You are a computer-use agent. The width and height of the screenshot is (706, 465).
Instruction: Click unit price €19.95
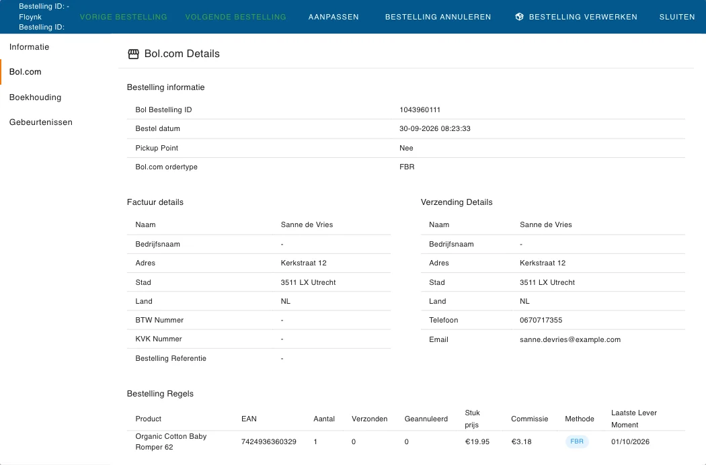477,441
